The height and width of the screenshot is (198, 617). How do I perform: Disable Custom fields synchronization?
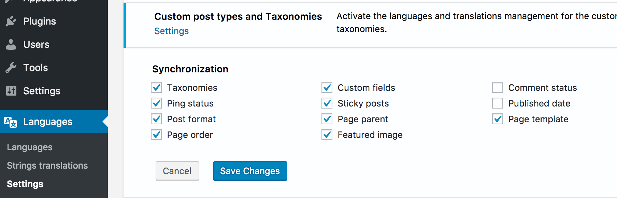pyautogui.click(x=327, y=87)
